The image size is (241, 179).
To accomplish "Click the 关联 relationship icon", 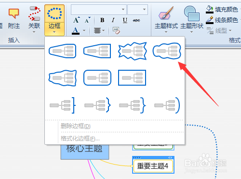I will tap(34, 13).
